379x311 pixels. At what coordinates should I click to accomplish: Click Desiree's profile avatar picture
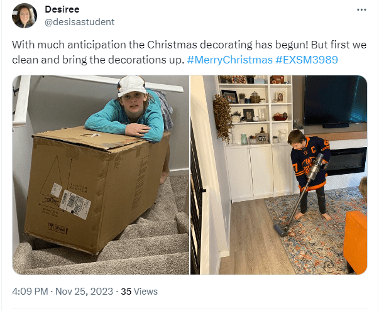[26, 16]
